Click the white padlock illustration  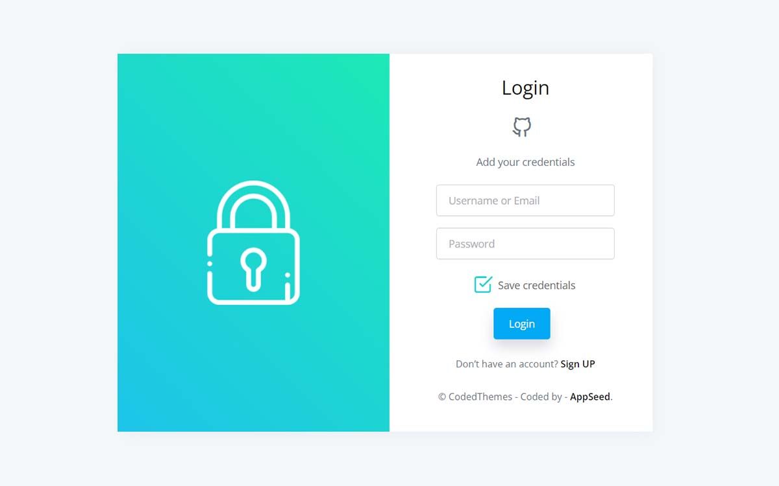pyautogui.click(x=253, y=242)
